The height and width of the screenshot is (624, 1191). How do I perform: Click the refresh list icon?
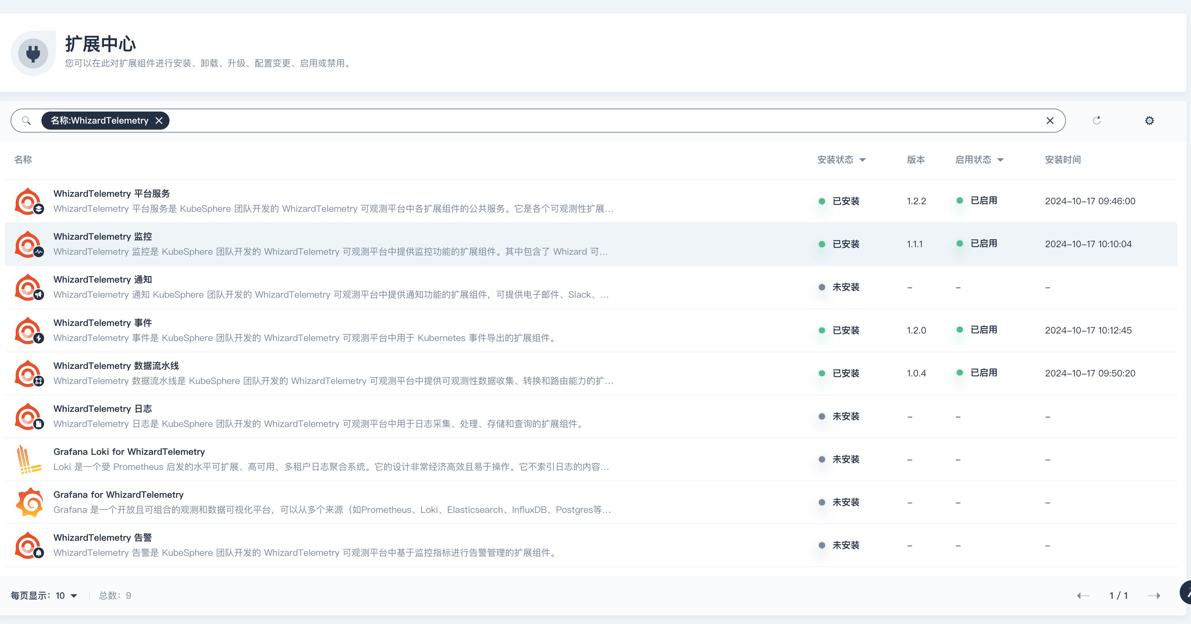1097,121
